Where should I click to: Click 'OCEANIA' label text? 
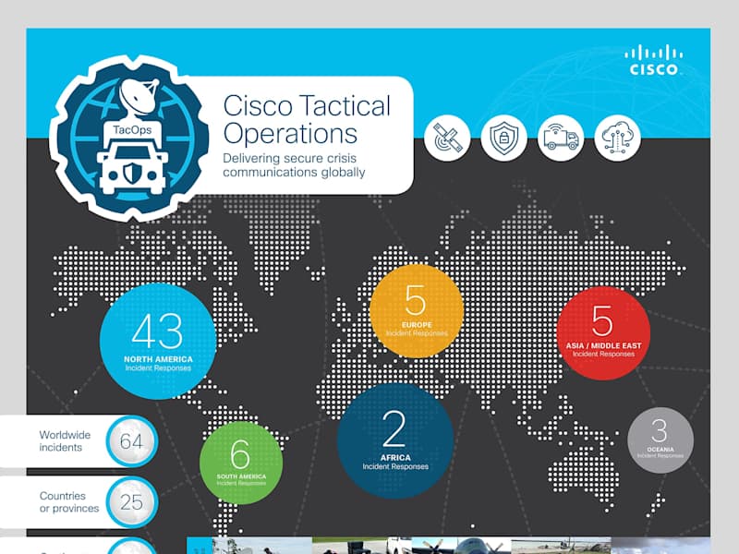(x=660, y=450)
